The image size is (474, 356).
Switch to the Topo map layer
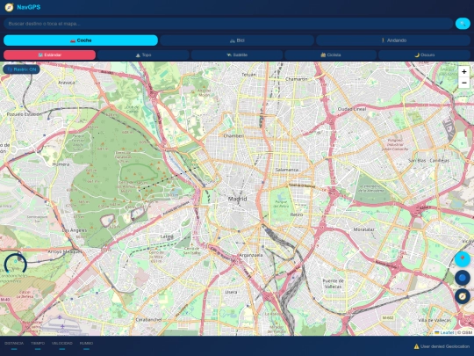click(x=143, y=54)
